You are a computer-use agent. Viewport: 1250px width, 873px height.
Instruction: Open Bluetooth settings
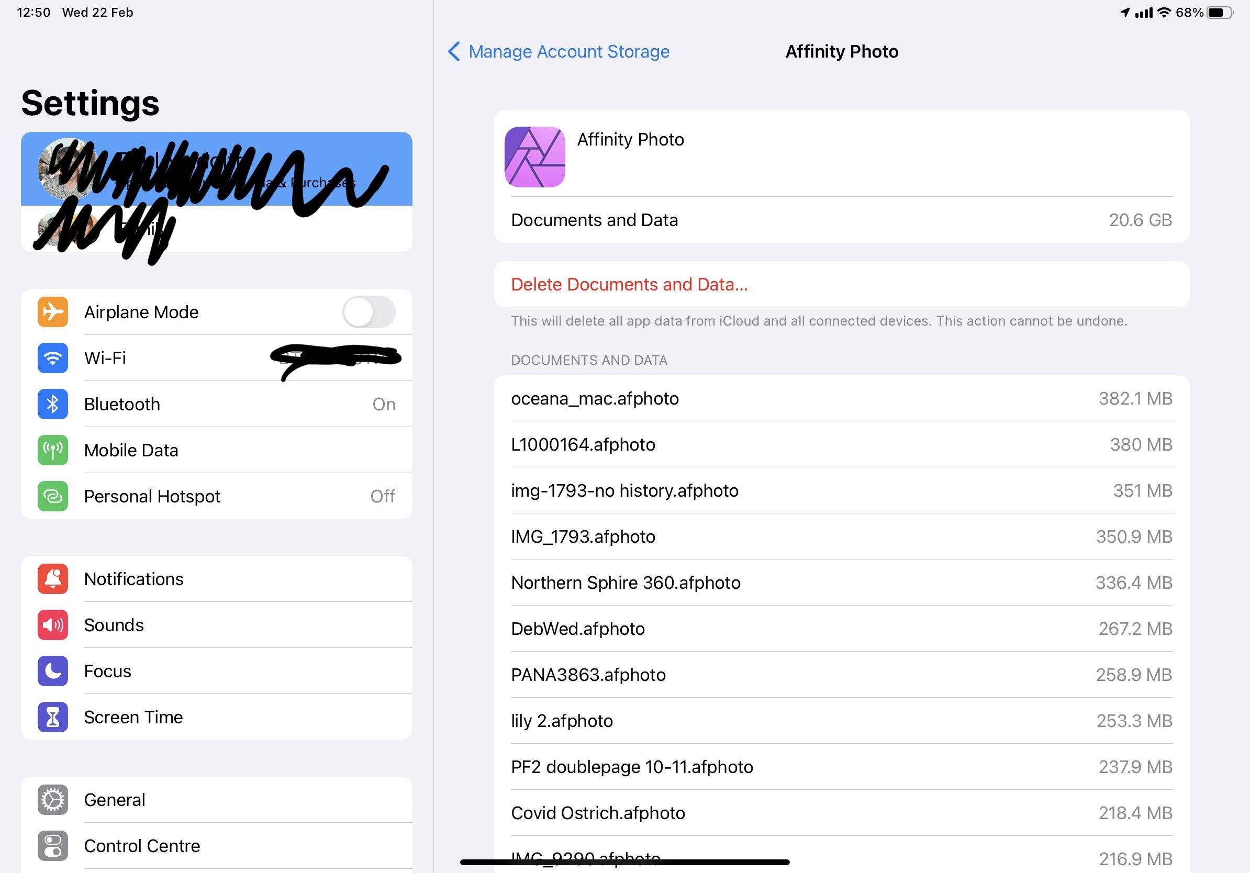tap(217, 404)
